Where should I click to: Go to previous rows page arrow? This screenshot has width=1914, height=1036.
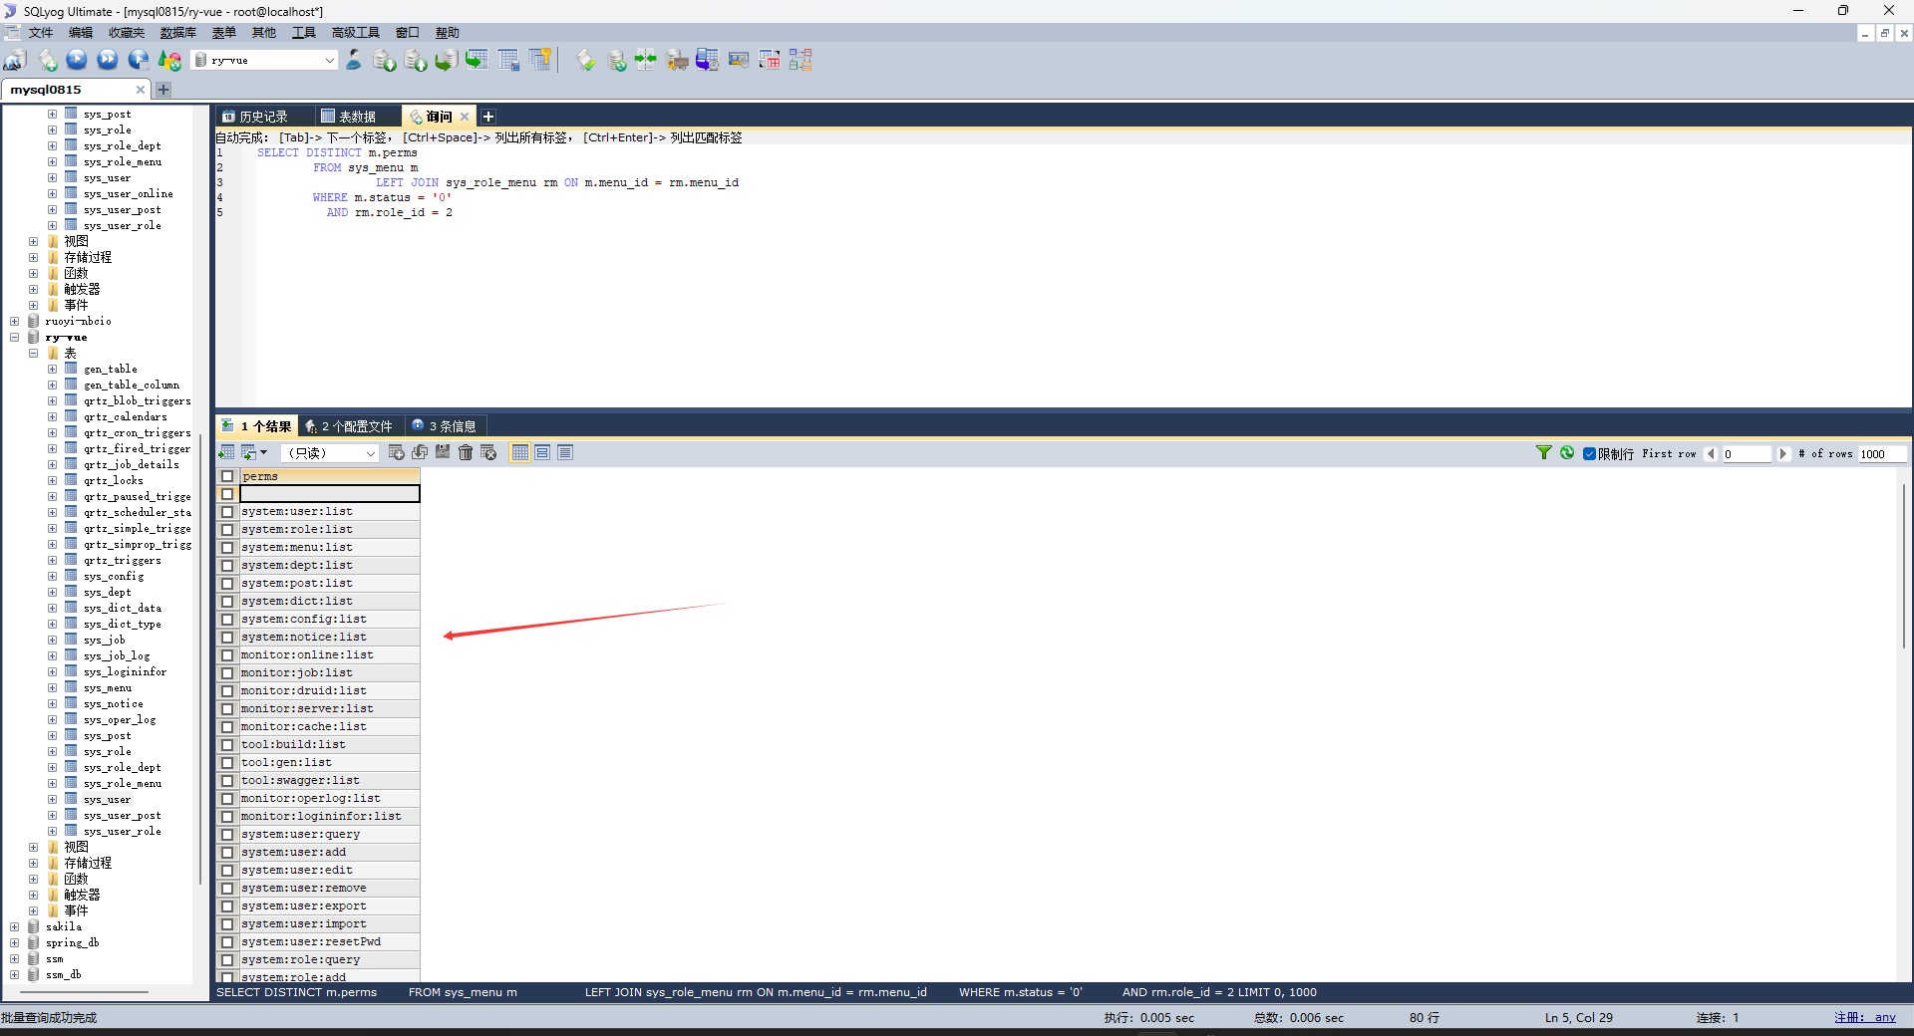tap(1711, 454)
